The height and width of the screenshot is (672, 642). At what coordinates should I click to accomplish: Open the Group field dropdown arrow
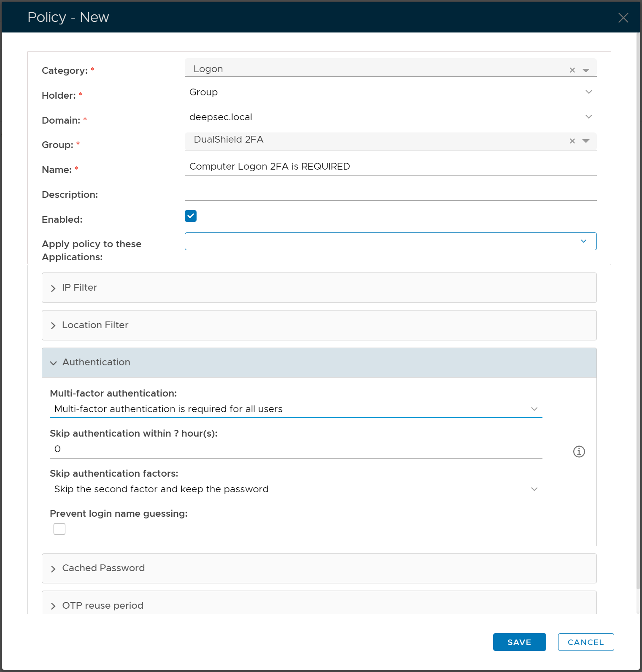tap(585, 141)
